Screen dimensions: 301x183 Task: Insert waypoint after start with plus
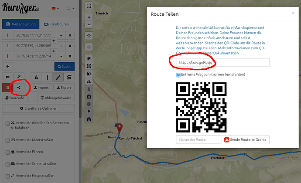click(x=54, y=41)
